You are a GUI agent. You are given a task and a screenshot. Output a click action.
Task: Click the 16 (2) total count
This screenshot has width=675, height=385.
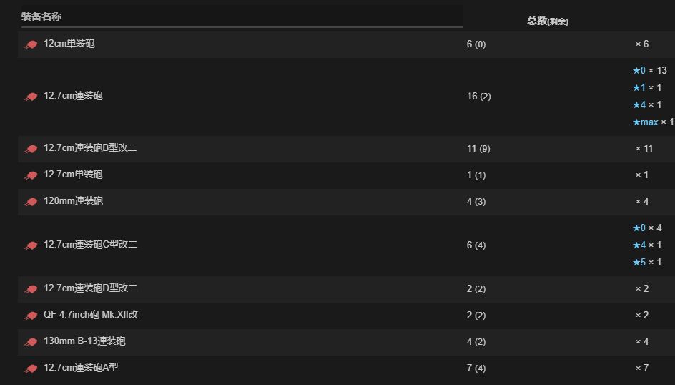[478, 96]
